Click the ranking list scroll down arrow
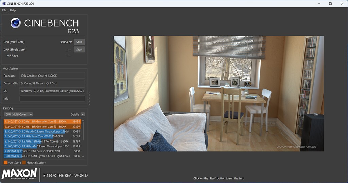This screenshot has height=183, width=348. (83, 156)
